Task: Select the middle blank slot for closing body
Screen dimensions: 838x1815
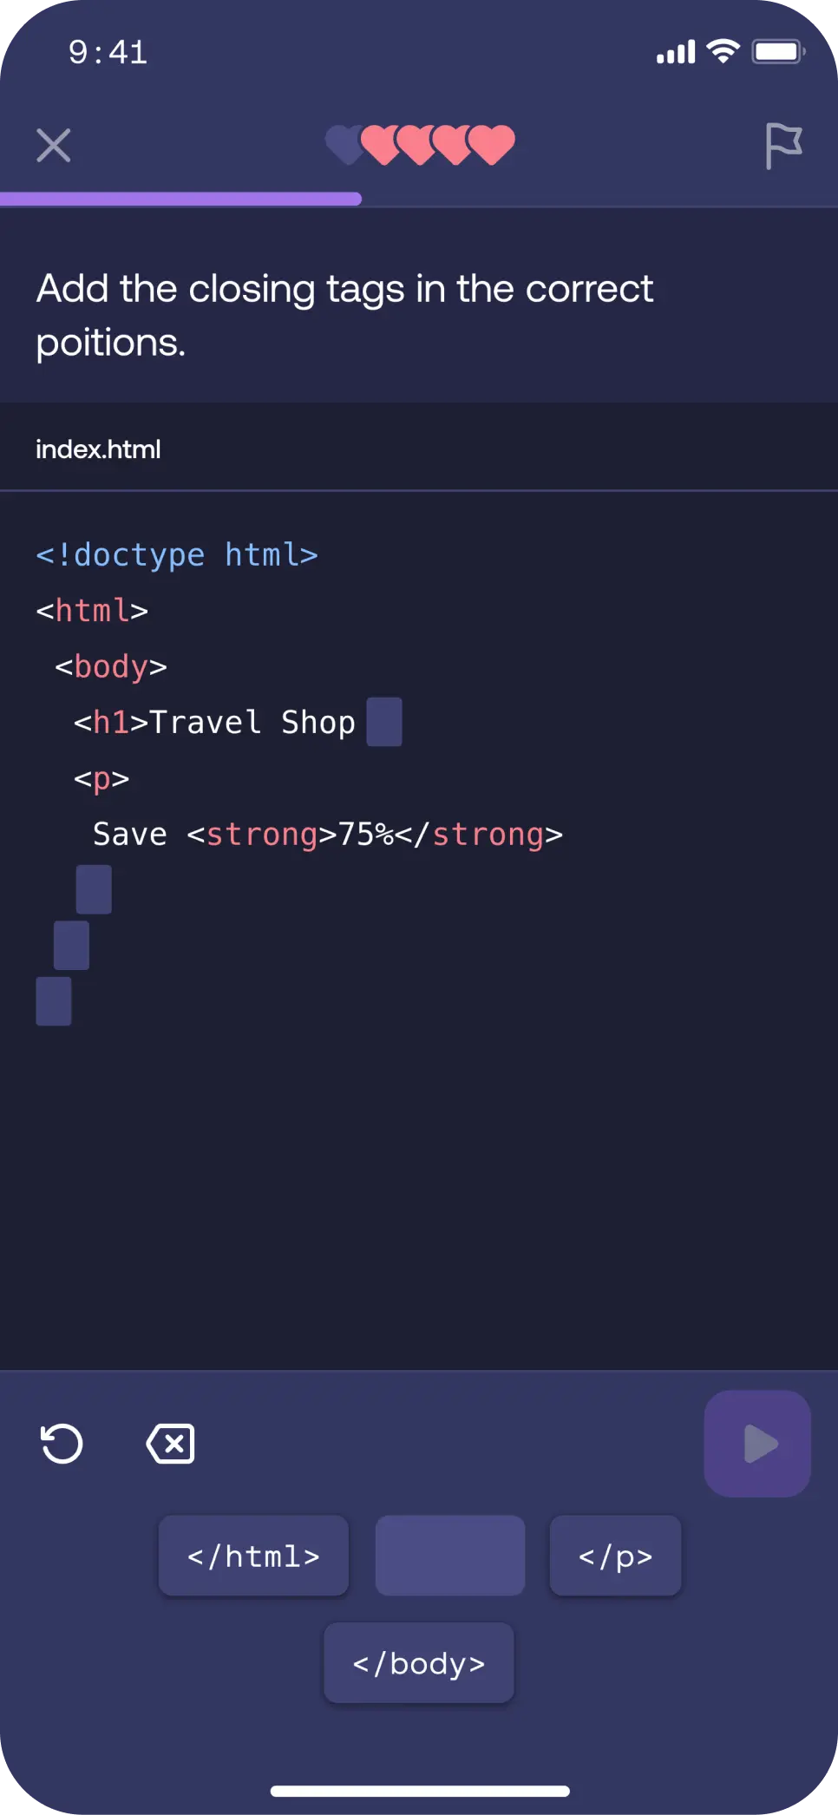Action: 71,946
